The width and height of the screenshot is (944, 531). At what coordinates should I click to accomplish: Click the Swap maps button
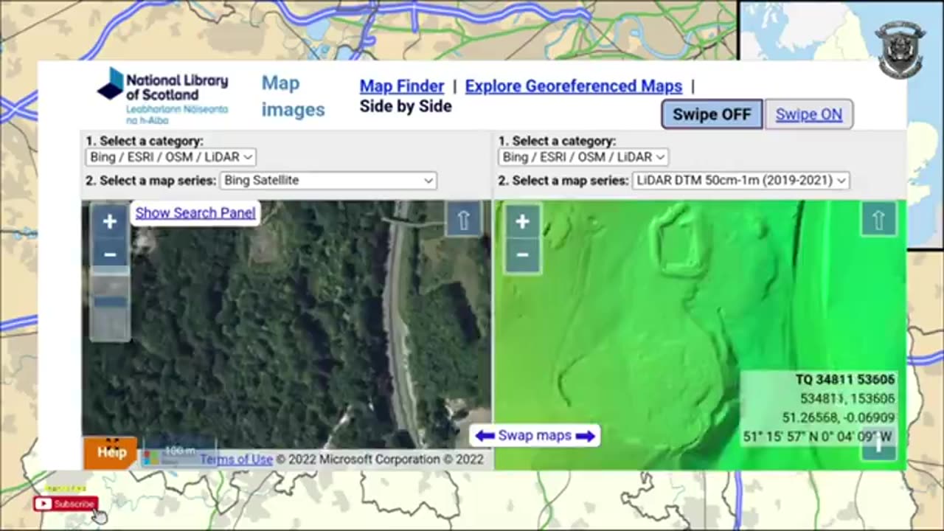[x=535, y=435]
